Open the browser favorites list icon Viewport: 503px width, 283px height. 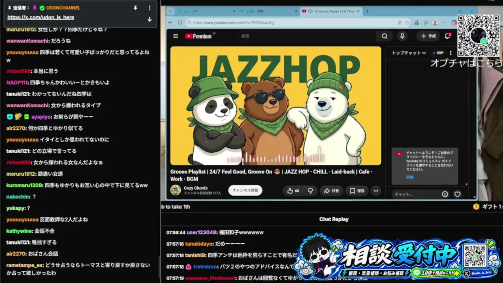pyautogui.click(x=426, y=22)
